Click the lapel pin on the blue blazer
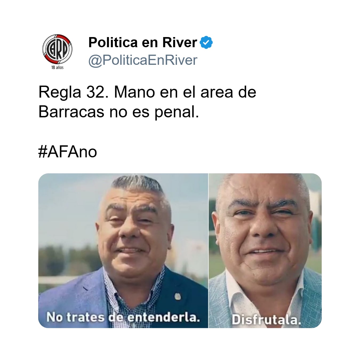 point(177,296)
